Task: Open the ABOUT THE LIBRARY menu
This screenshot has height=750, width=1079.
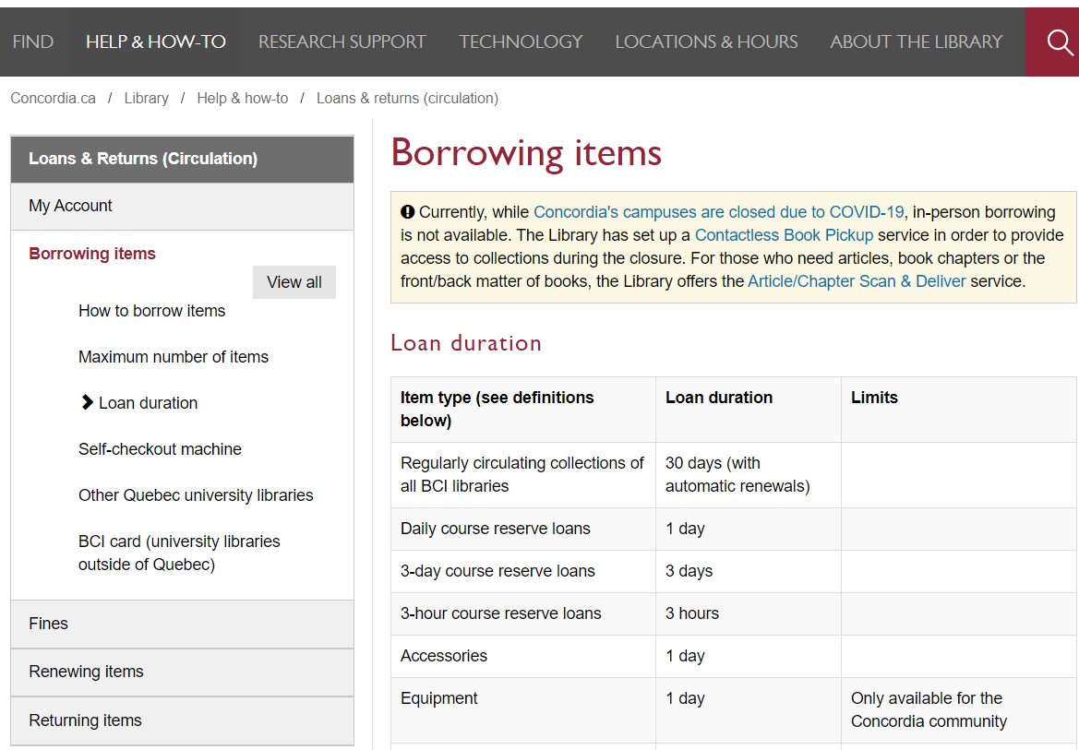Action: point(916,42)
